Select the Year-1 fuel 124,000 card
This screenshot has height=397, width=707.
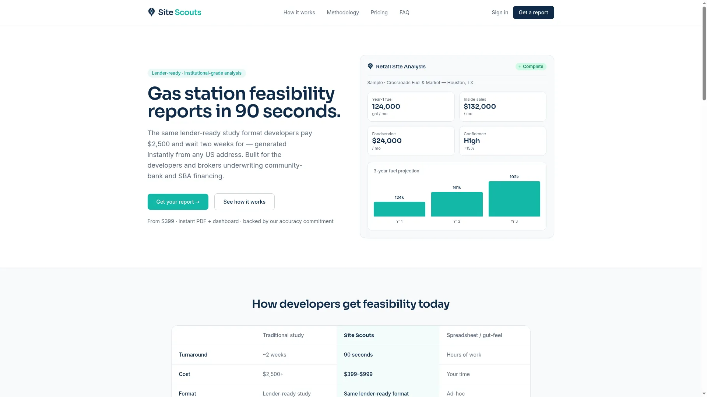tap(411, 107)
